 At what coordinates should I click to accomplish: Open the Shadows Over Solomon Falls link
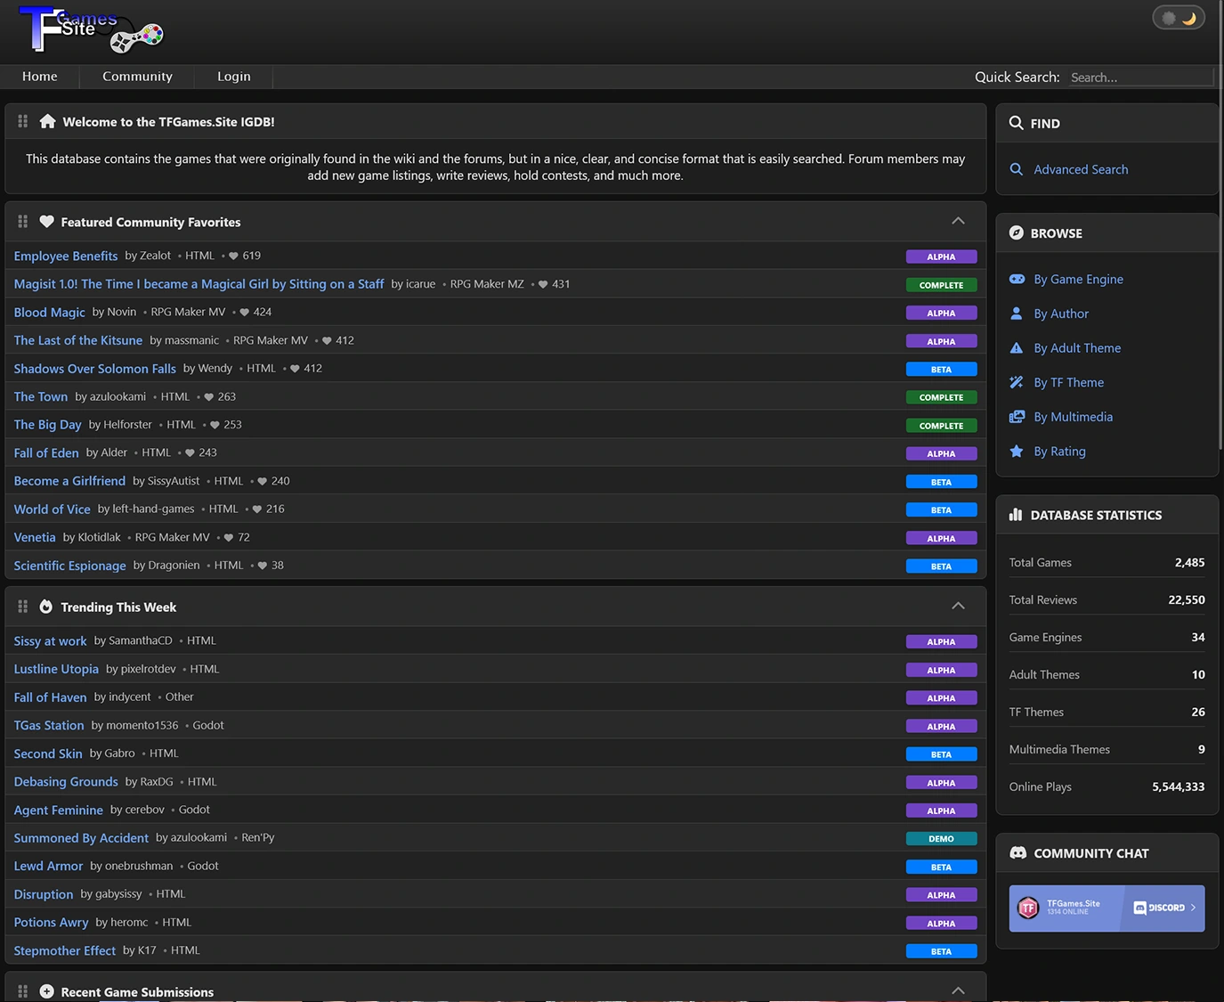point(95,369)
